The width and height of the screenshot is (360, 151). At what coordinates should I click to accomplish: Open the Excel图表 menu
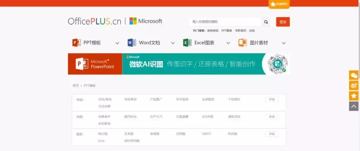click(x=204, y=43)
